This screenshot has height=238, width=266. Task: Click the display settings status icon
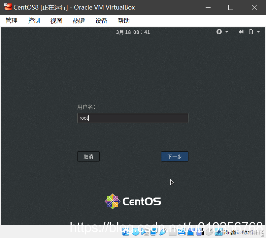[x=182, y=232]
